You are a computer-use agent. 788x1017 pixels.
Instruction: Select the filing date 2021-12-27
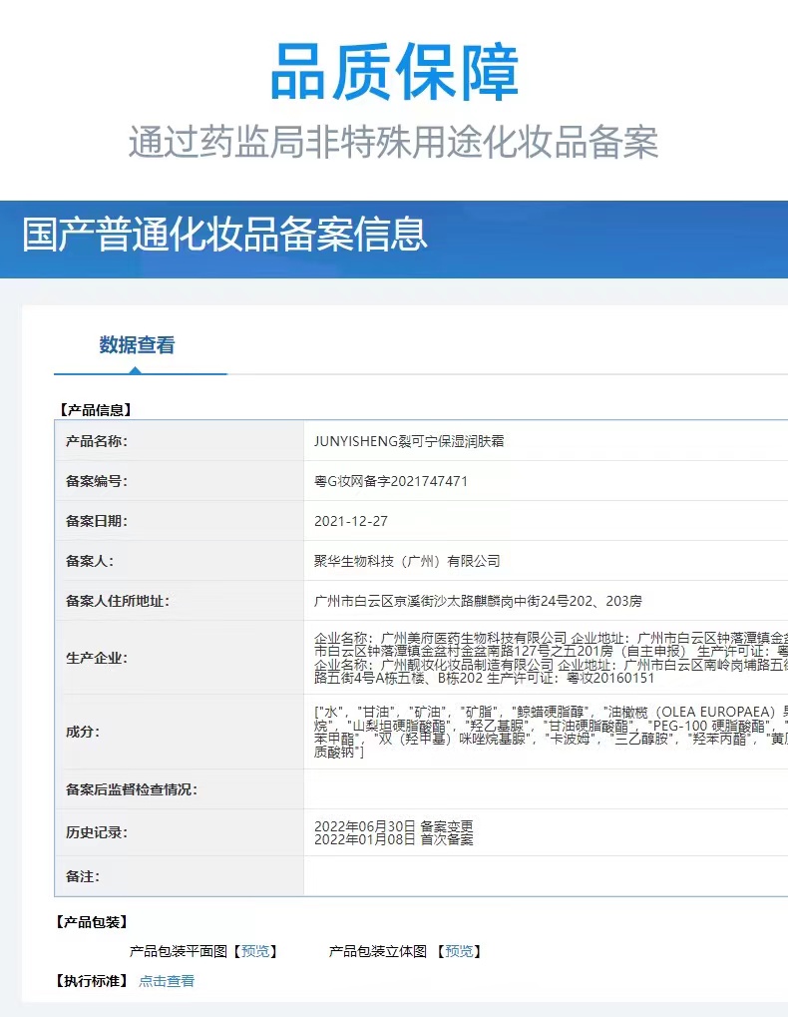(x=350, y=521)
